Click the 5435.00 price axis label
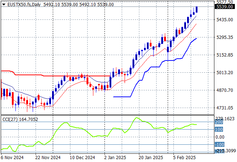This screenshot has height=162, width=237. [225, 19]
